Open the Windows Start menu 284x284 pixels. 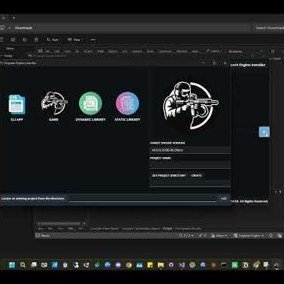pyautogui.click(x=12, y=265)
